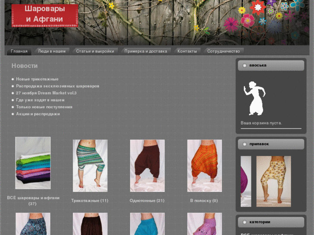Open Распродажа эксклюзивных шароваров news link
314x235 pixels.
tap(57, 86)
